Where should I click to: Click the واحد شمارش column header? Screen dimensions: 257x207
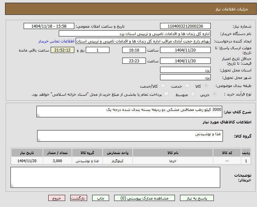coord(118,153)
